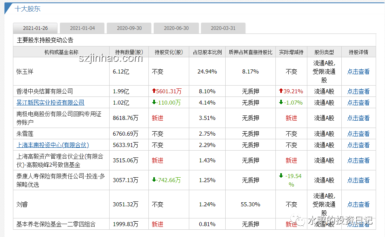View details for 吴江新民实业投资有限公司 row
The height and width of the screenshot is (237, 385).
[358, 103]
